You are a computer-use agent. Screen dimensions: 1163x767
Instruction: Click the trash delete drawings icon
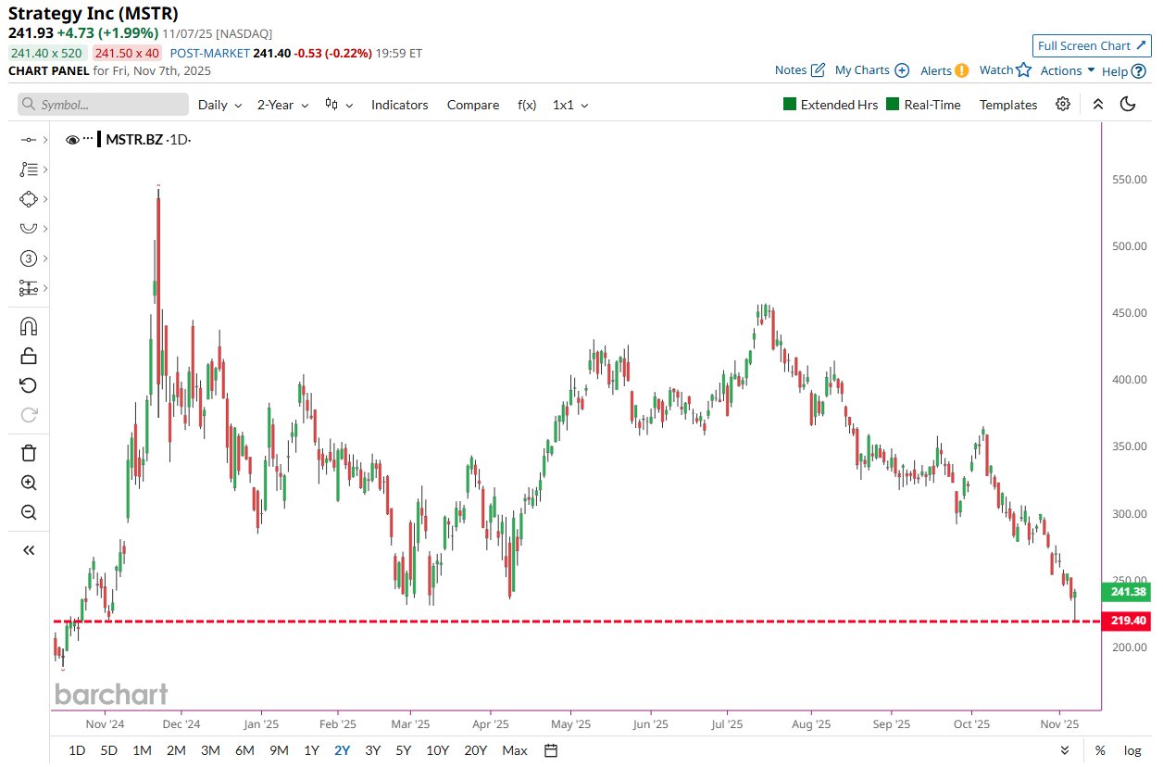28,453
